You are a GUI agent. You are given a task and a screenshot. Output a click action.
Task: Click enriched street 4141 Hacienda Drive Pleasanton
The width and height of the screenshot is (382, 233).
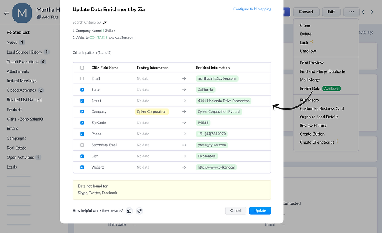(x=224, y=101)
